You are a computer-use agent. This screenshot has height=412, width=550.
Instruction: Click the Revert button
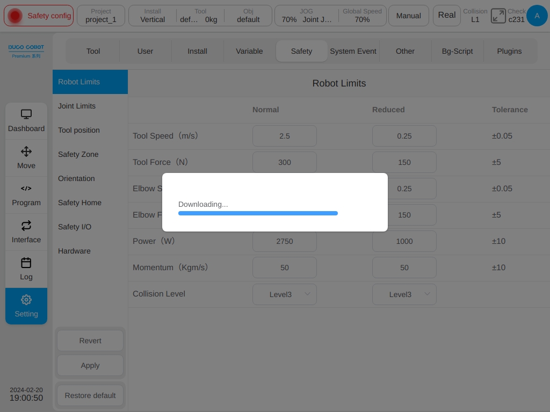coord(90,341)
